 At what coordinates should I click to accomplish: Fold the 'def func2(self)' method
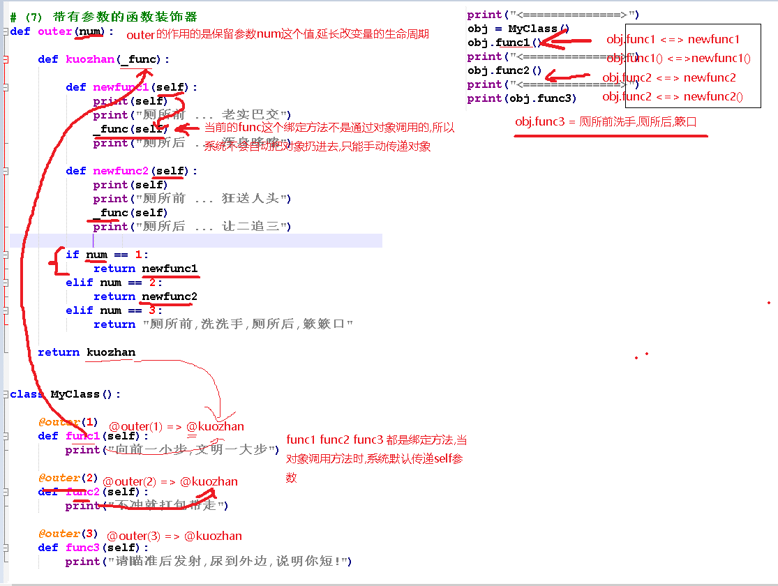coord(6,493)
